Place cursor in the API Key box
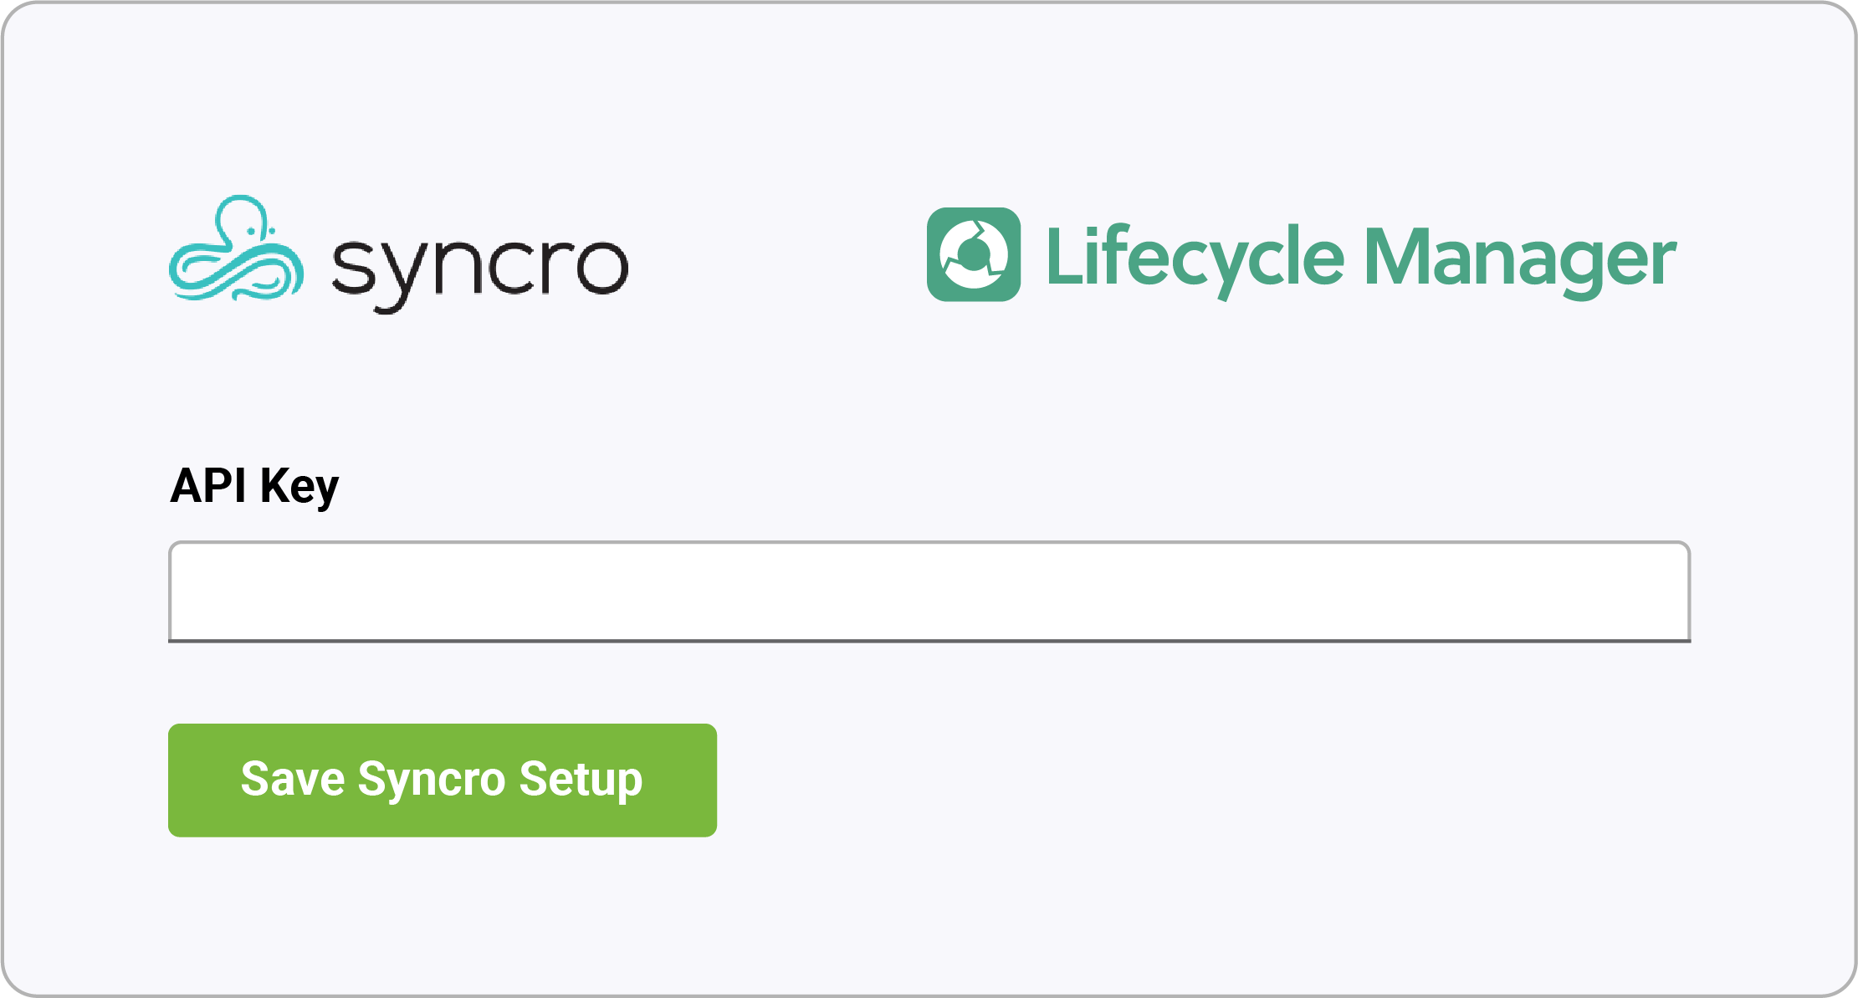Image resolution: width=1858 pixels, height=998 pixels. [x=929, y=591]
